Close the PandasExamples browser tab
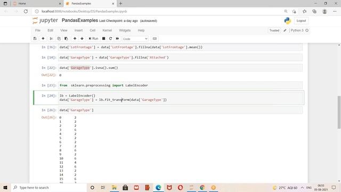341x192 pixels. (x=113, y=4)
